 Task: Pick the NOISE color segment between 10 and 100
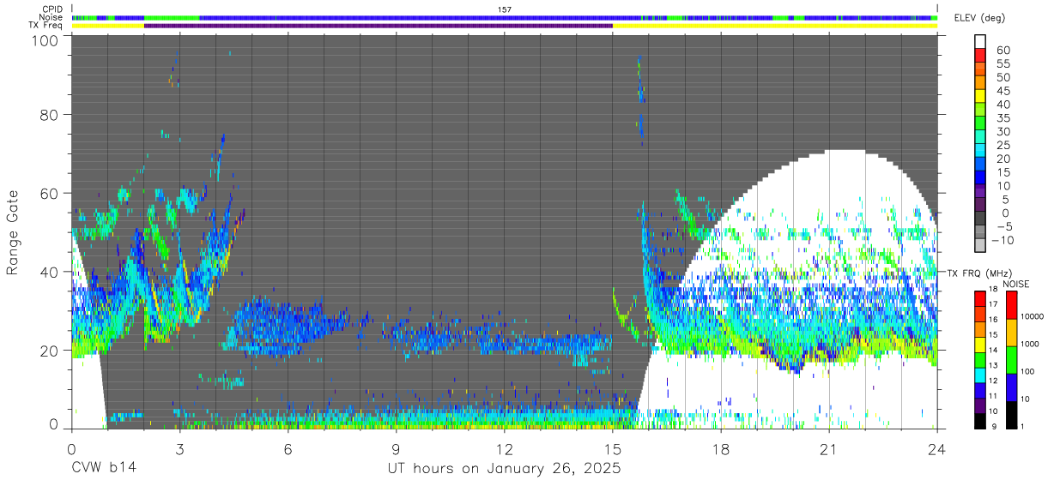tap(1010, 386)
